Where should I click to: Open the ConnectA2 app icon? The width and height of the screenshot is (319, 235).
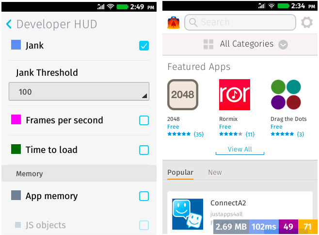pyautogui.click(x=188, y=214)
